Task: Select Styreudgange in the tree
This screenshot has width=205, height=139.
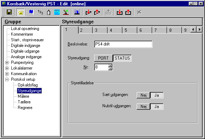Action: click(29, 91)
